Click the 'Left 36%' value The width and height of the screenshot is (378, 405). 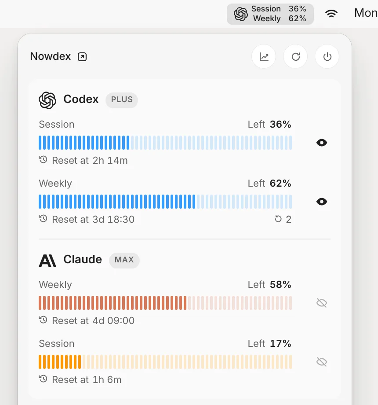click(x=269, y=124)
